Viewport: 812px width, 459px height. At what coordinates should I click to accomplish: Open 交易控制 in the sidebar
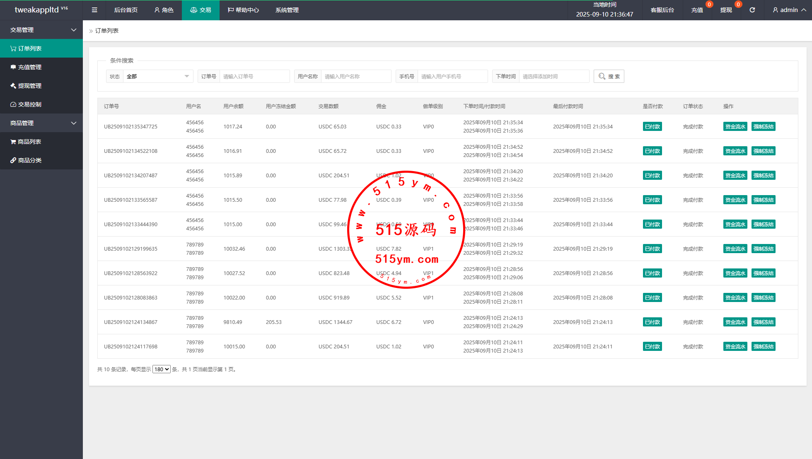(x=30, y=104)
